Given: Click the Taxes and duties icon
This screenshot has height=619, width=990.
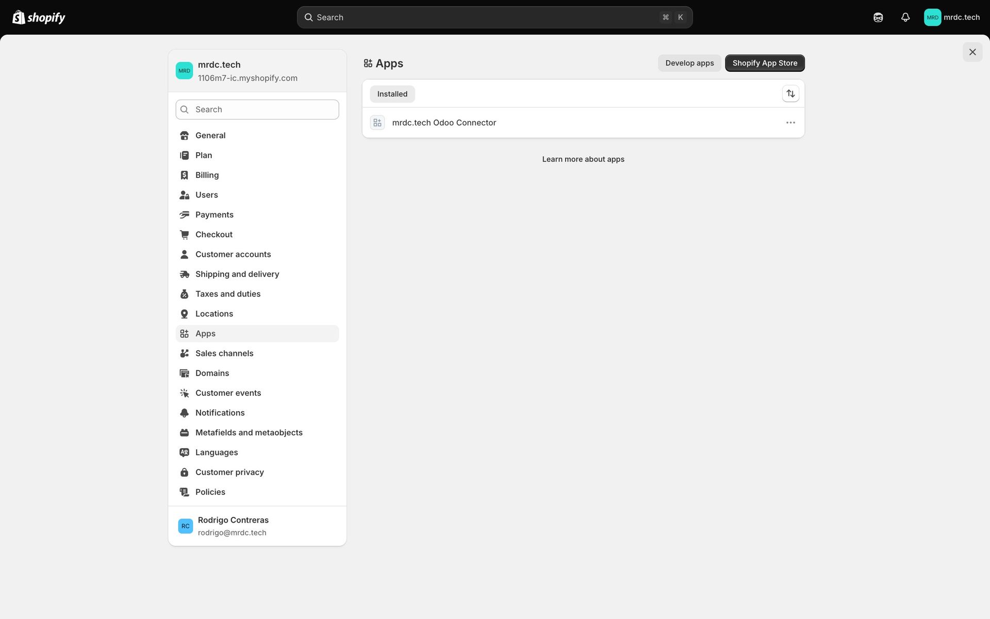Looking at the screenshot, I should [184, 294].
